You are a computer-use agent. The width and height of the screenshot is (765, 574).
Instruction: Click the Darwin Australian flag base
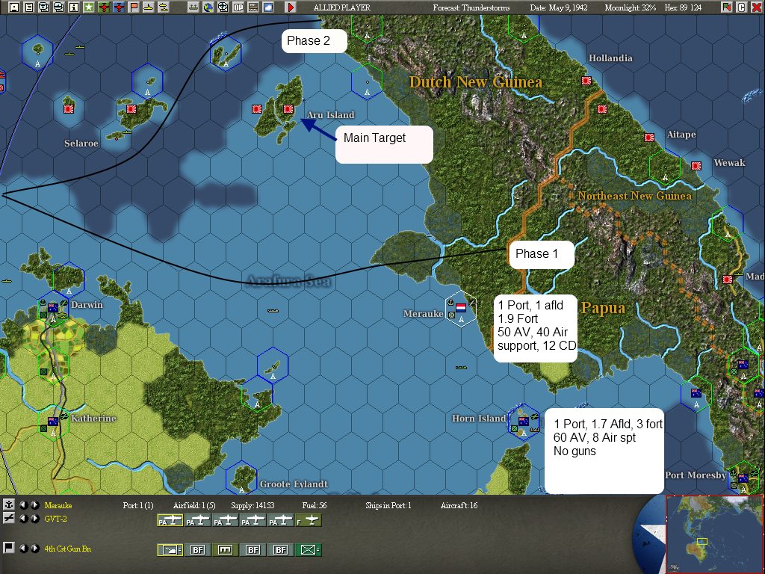pos(53,307)
